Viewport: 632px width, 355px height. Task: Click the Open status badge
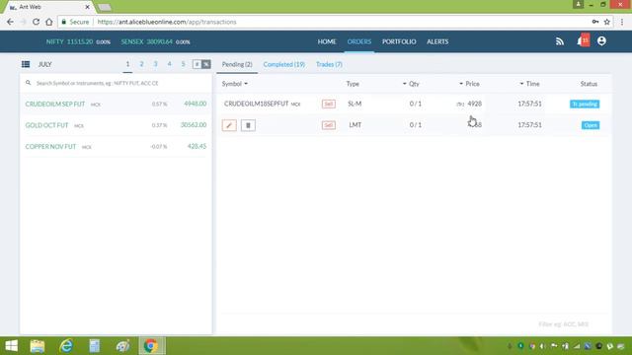coord(591,125)
